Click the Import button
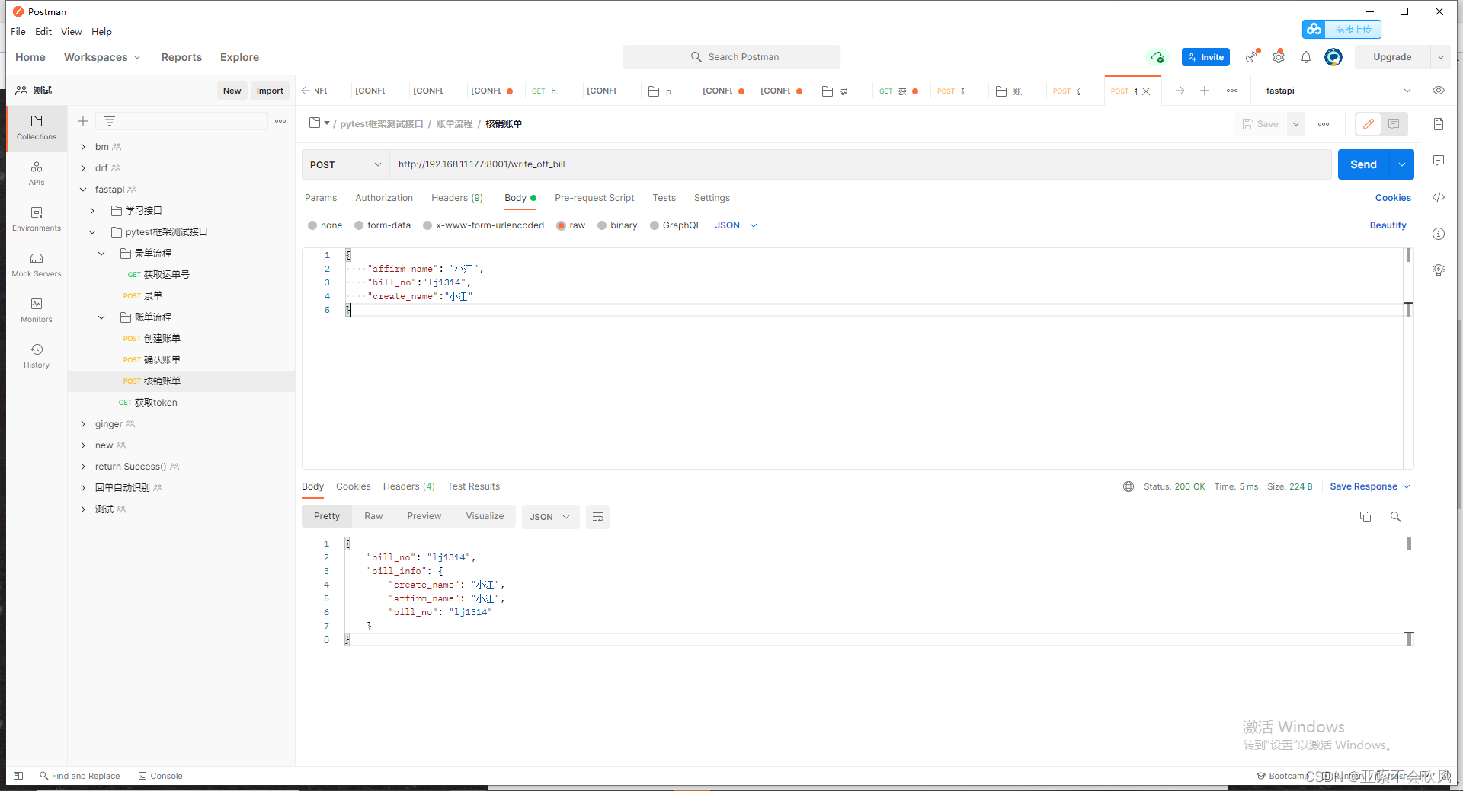The height and width of the screenshot is (791, 1463). pyautogui.click(x=270, y=91)
